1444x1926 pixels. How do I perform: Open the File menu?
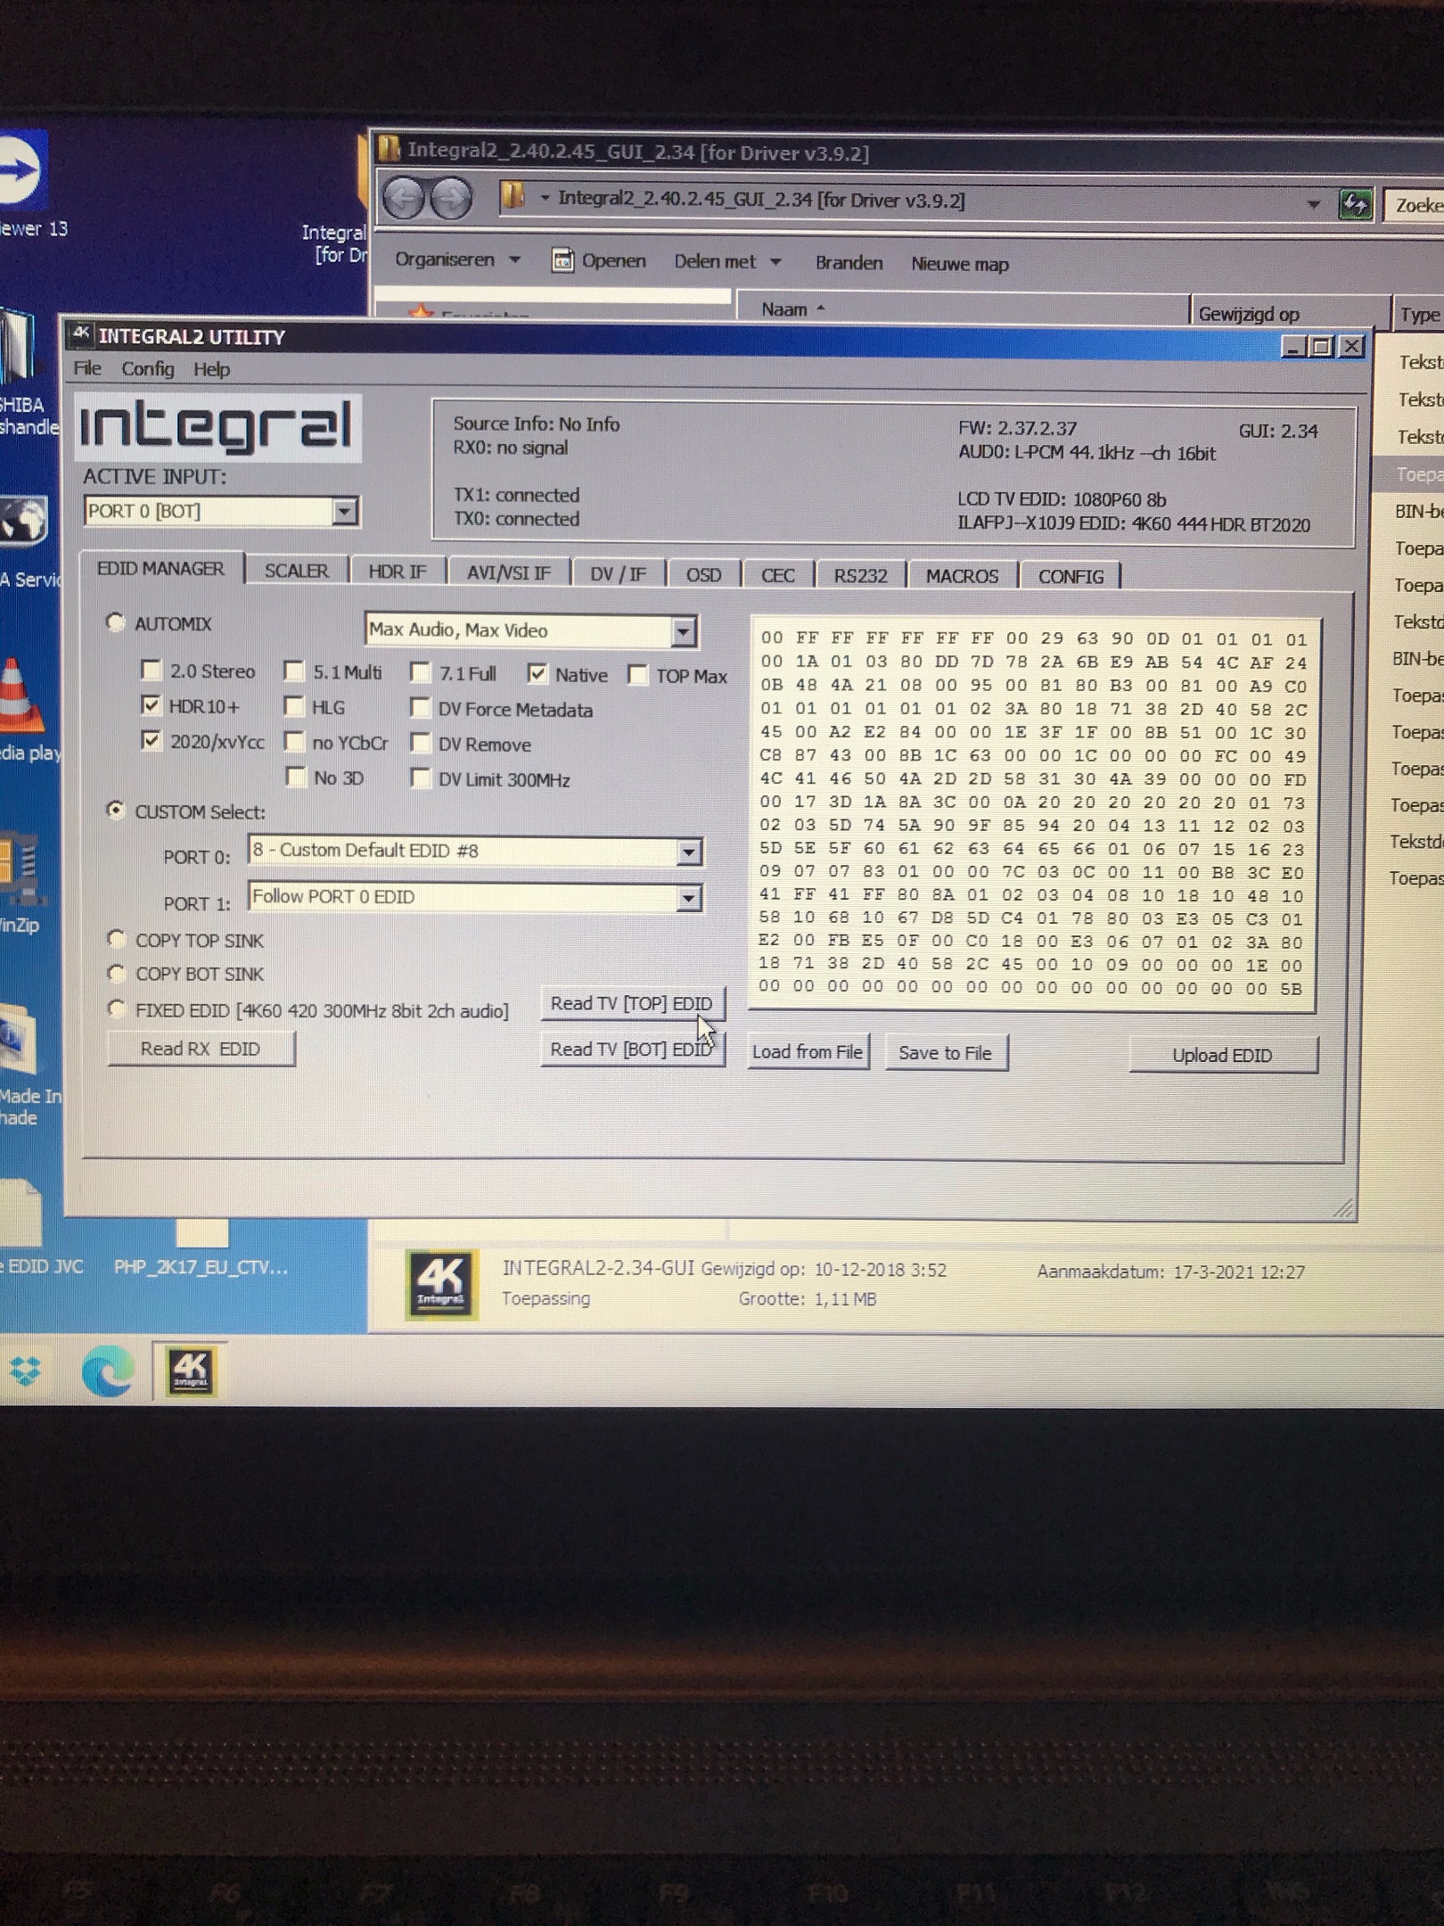(87, 368)
